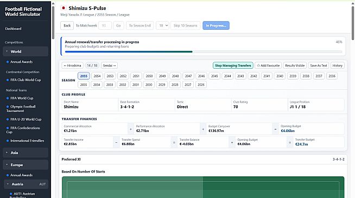This screenshot has height=198, width=355.
Task: Click the Club Rating 70 value
Action: (x=236, y=107)
